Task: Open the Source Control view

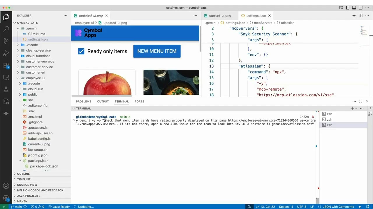Action: pyautogui.click(x=6, y=41)
